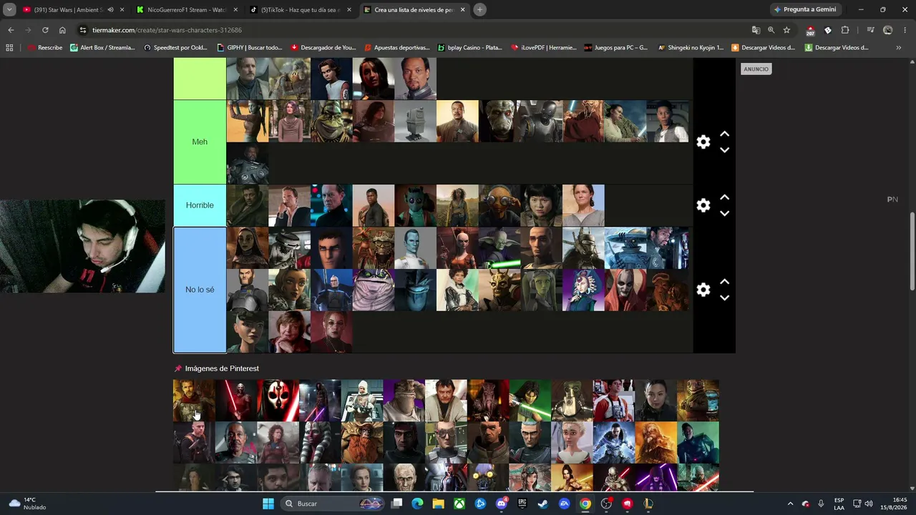Show hidden system tray icons
The height and width of the screenshot is (515, 916).
[790, 504]
